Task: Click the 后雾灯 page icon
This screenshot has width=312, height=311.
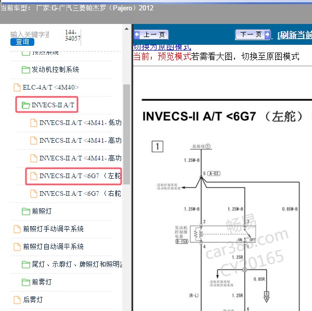Action: tap(17, 300)
